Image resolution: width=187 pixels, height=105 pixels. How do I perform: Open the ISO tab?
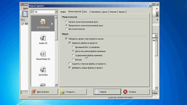click(85, 12)
